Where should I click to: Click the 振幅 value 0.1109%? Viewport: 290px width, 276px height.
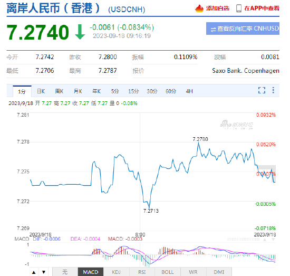186,57
